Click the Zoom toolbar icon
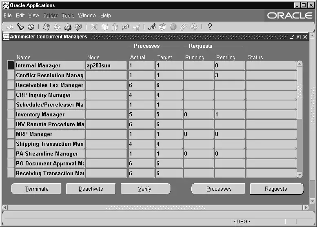 pyautogui.click(x=162, y=27)
